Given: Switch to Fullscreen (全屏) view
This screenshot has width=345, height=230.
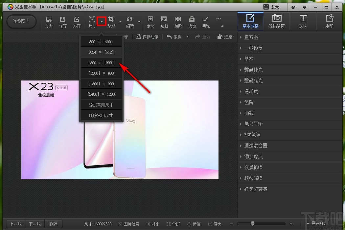Looking at the screenshot, I should 173,224.
